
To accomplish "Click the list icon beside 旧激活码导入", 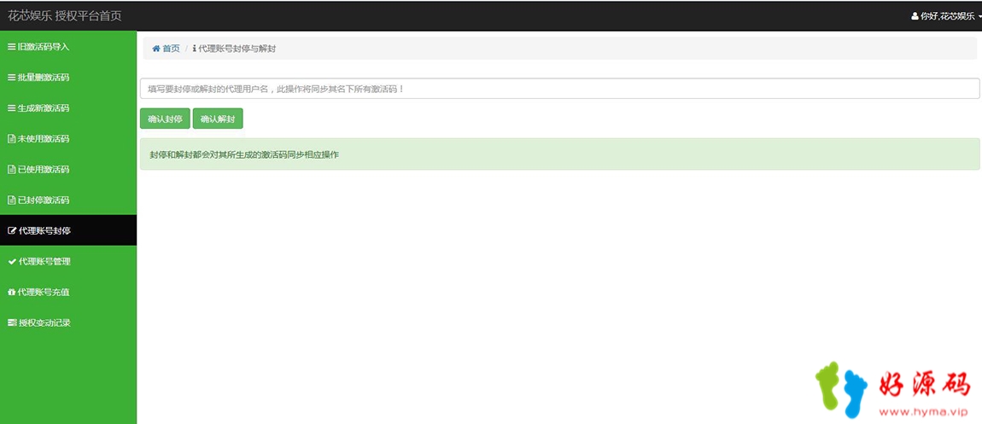I will click(x=11, y=47).
